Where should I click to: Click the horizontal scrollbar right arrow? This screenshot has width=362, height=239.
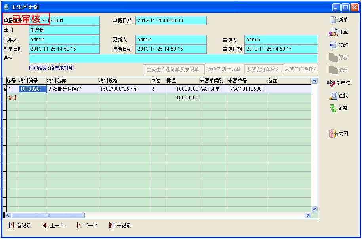pyautogui.click(x=307, y=216)
